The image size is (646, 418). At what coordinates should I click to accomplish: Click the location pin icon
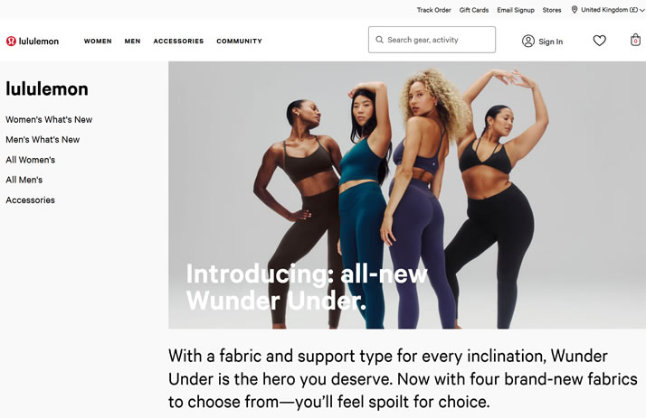575,9
